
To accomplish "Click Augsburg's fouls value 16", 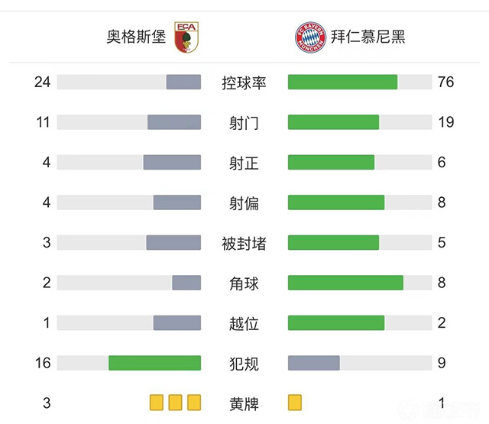I will [43, 363].
